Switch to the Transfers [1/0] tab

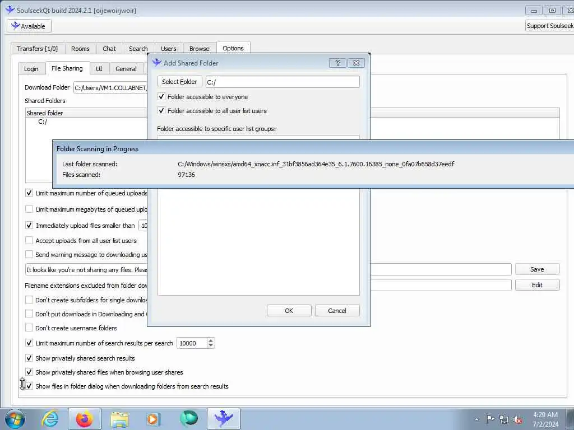(x=38, y=49)
